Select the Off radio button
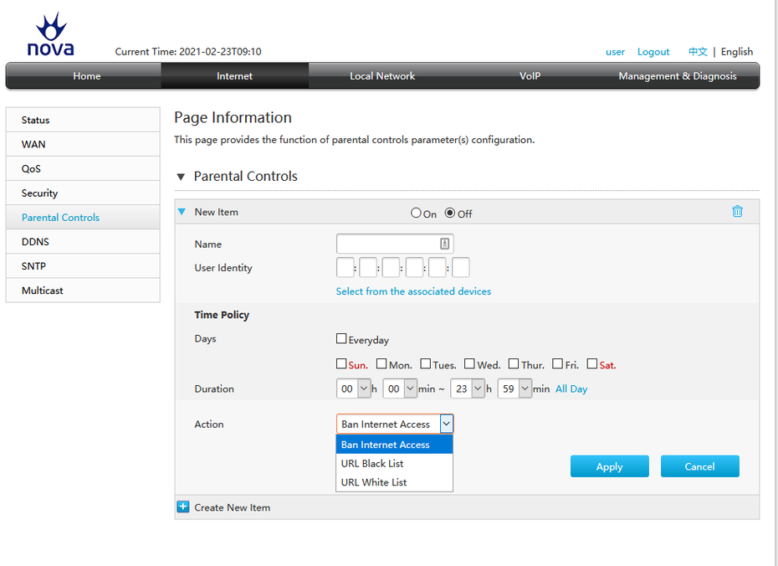 point(450,213)
